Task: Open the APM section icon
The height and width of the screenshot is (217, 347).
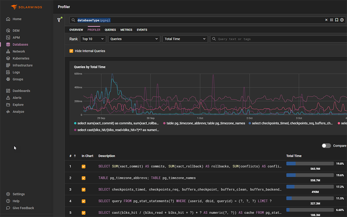Action: click(x=8, y=37)
